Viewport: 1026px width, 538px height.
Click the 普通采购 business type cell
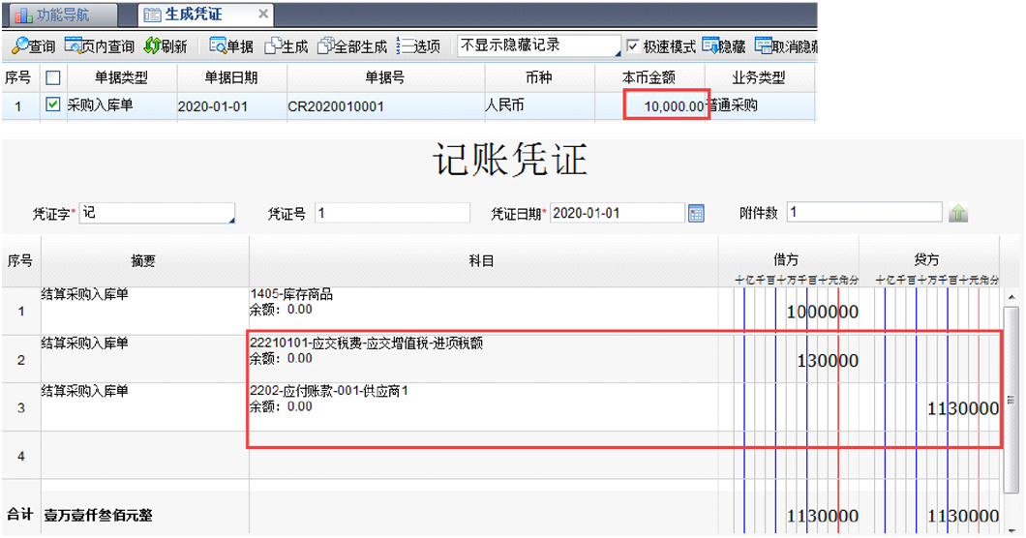(761, 106)
